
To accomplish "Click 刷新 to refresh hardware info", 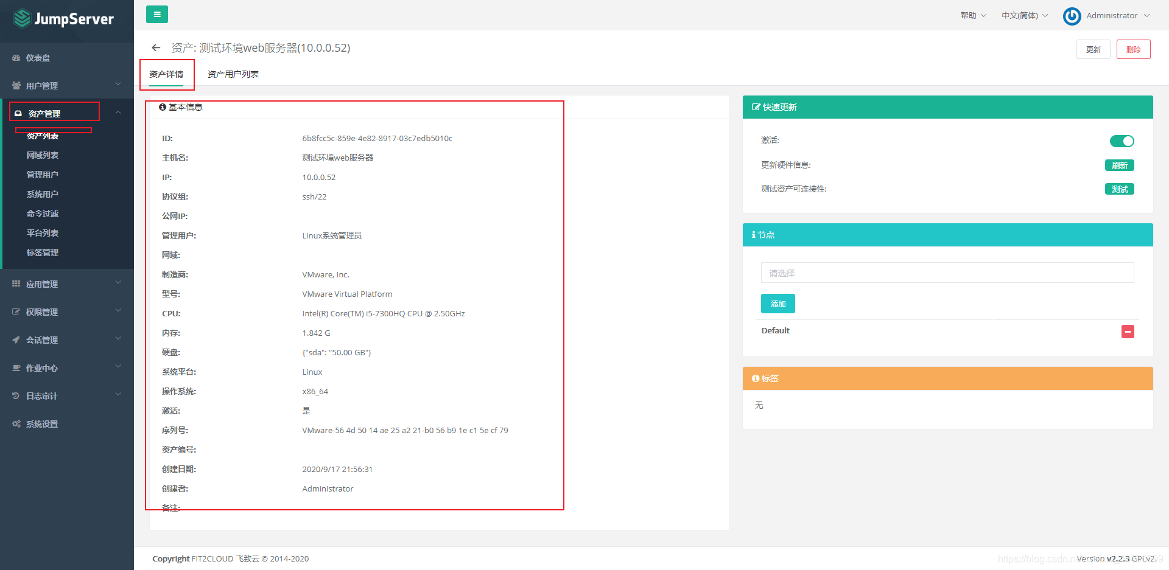I will 1120,165.
